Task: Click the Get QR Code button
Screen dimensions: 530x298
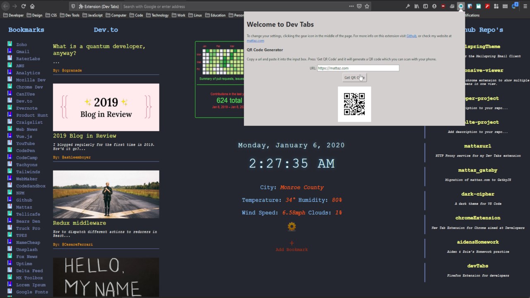Action: click(354, 77)
